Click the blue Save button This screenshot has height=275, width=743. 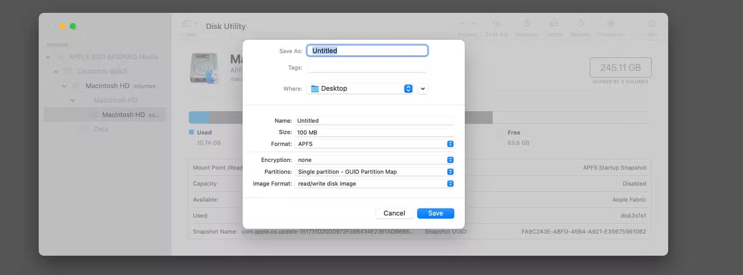point(435,213)
